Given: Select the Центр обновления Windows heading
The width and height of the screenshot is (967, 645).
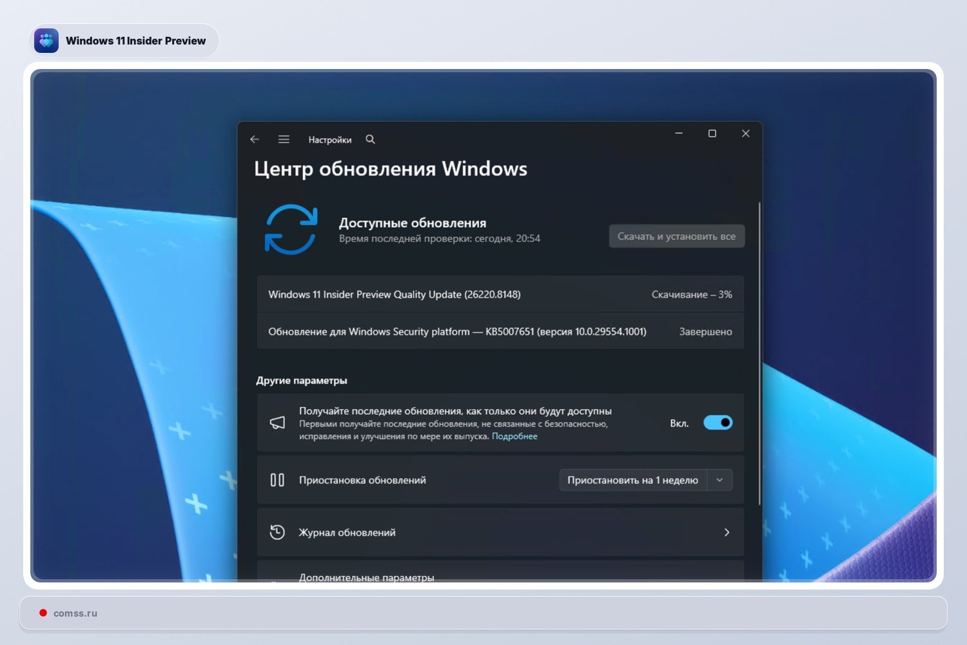Looking at the screenshot, I should coord(391,169).
